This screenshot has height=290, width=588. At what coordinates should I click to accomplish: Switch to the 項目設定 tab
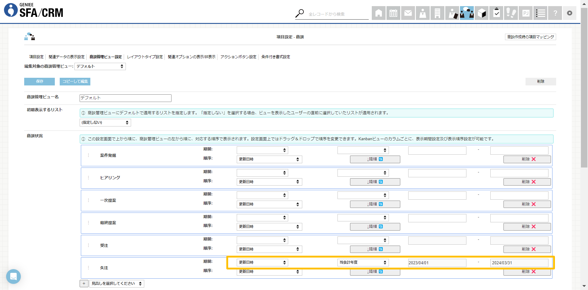(x=36, y=57)
